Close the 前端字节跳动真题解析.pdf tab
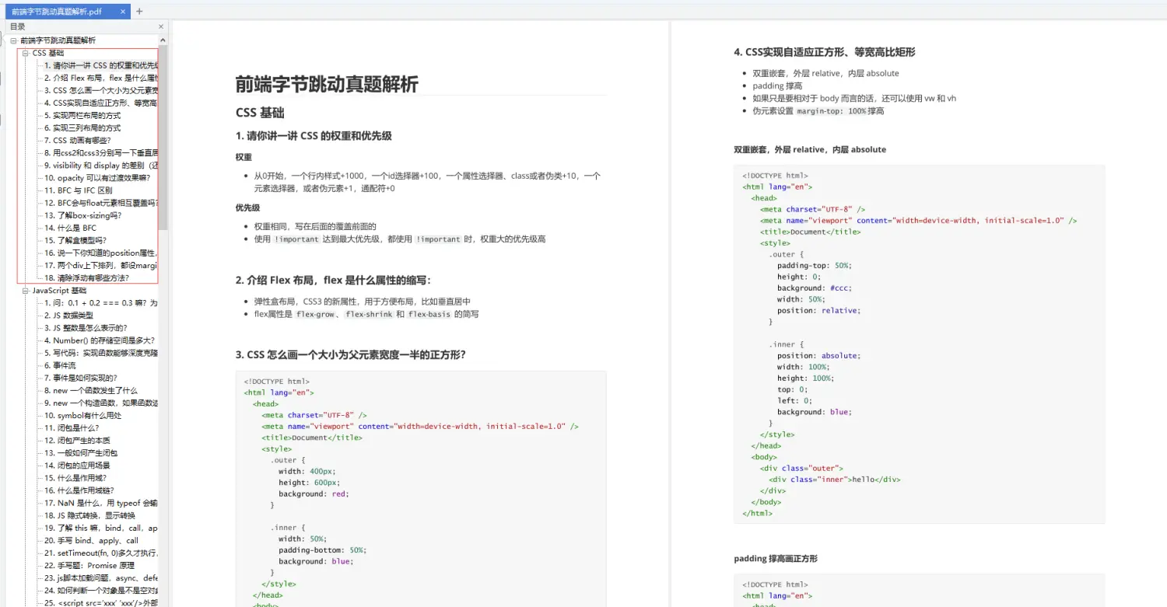Viewport: 1167px width, 607px height. point(123,12)
